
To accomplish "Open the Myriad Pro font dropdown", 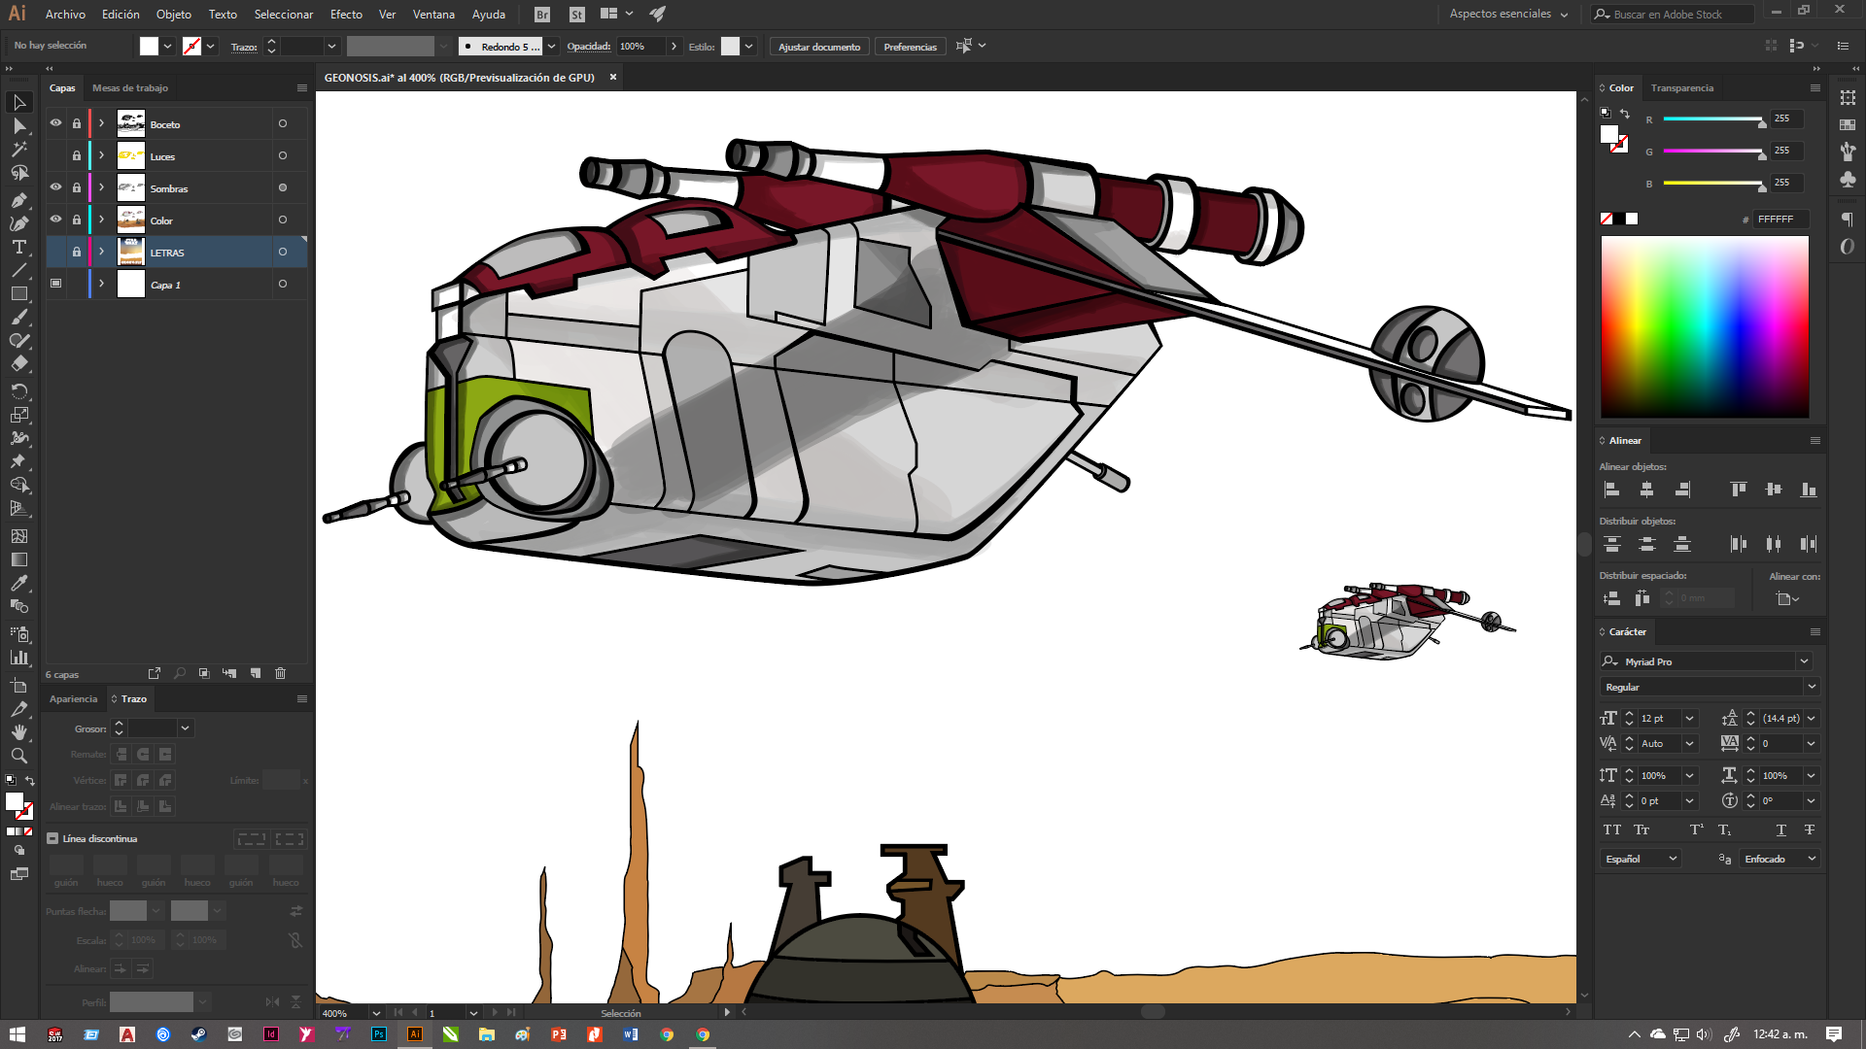I will point(1804,661).
